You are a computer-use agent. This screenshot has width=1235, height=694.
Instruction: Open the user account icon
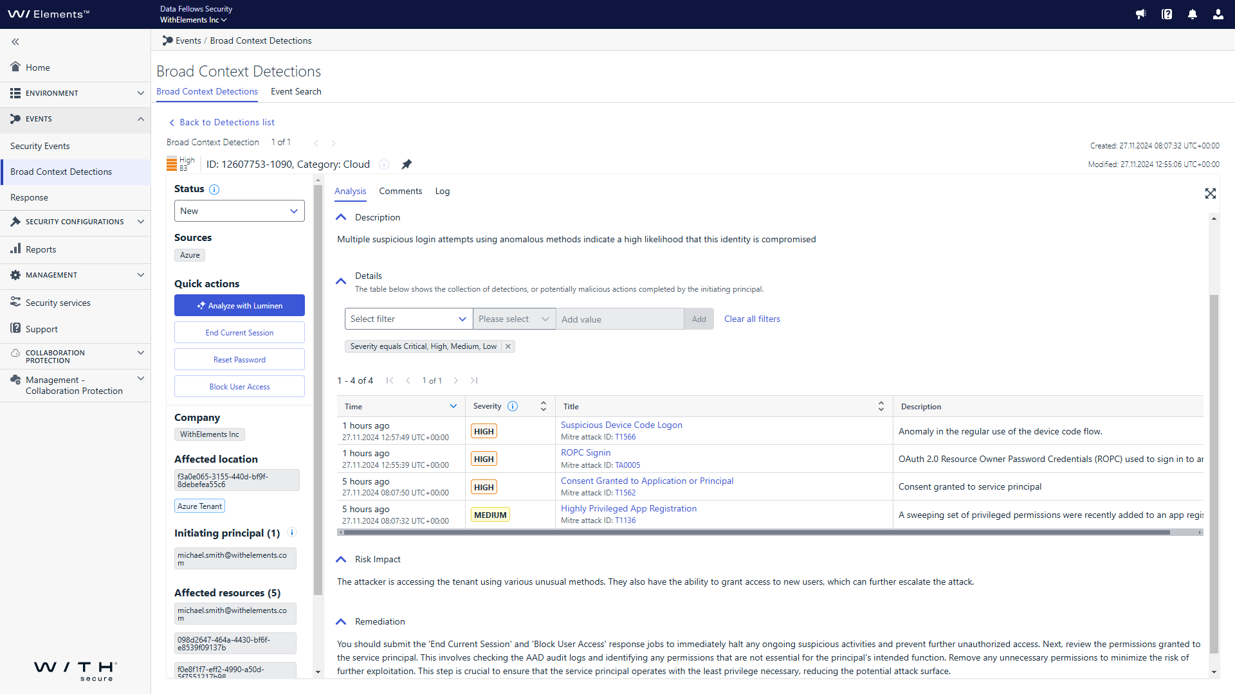[x=1218, y=14]
